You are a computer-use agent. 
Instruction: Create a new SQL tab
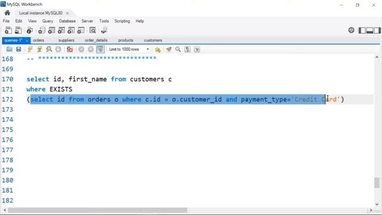click(8, 30)
